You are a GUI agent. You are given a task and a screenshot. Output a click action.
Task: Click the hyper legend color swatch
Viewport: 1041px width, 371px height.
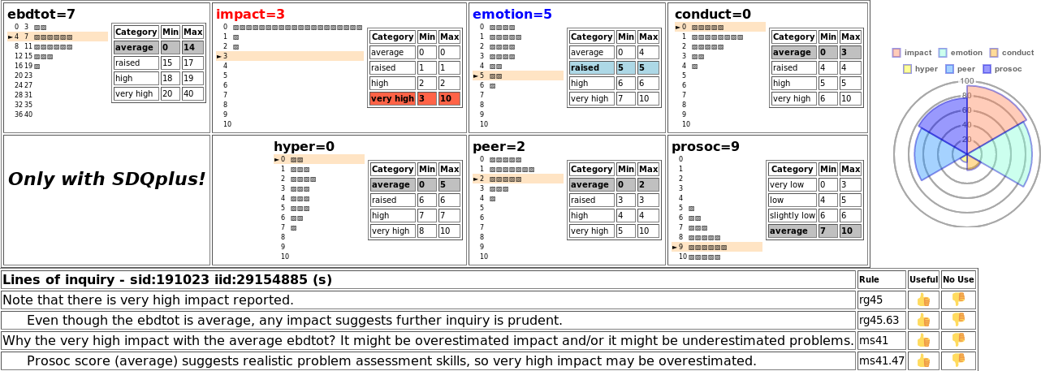coord(907,69)
